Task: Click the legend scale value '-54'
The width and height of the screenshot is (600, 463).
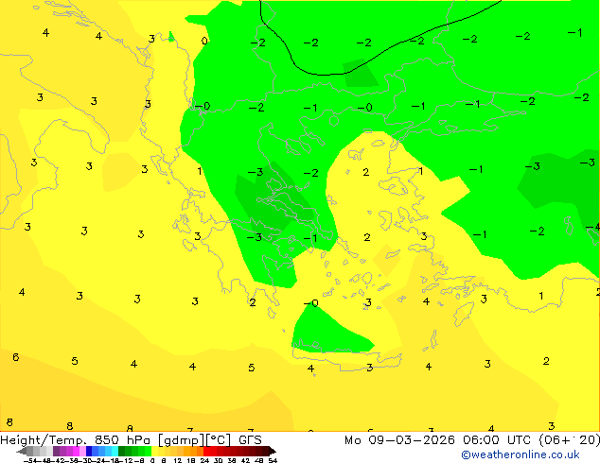Action: 30,460
